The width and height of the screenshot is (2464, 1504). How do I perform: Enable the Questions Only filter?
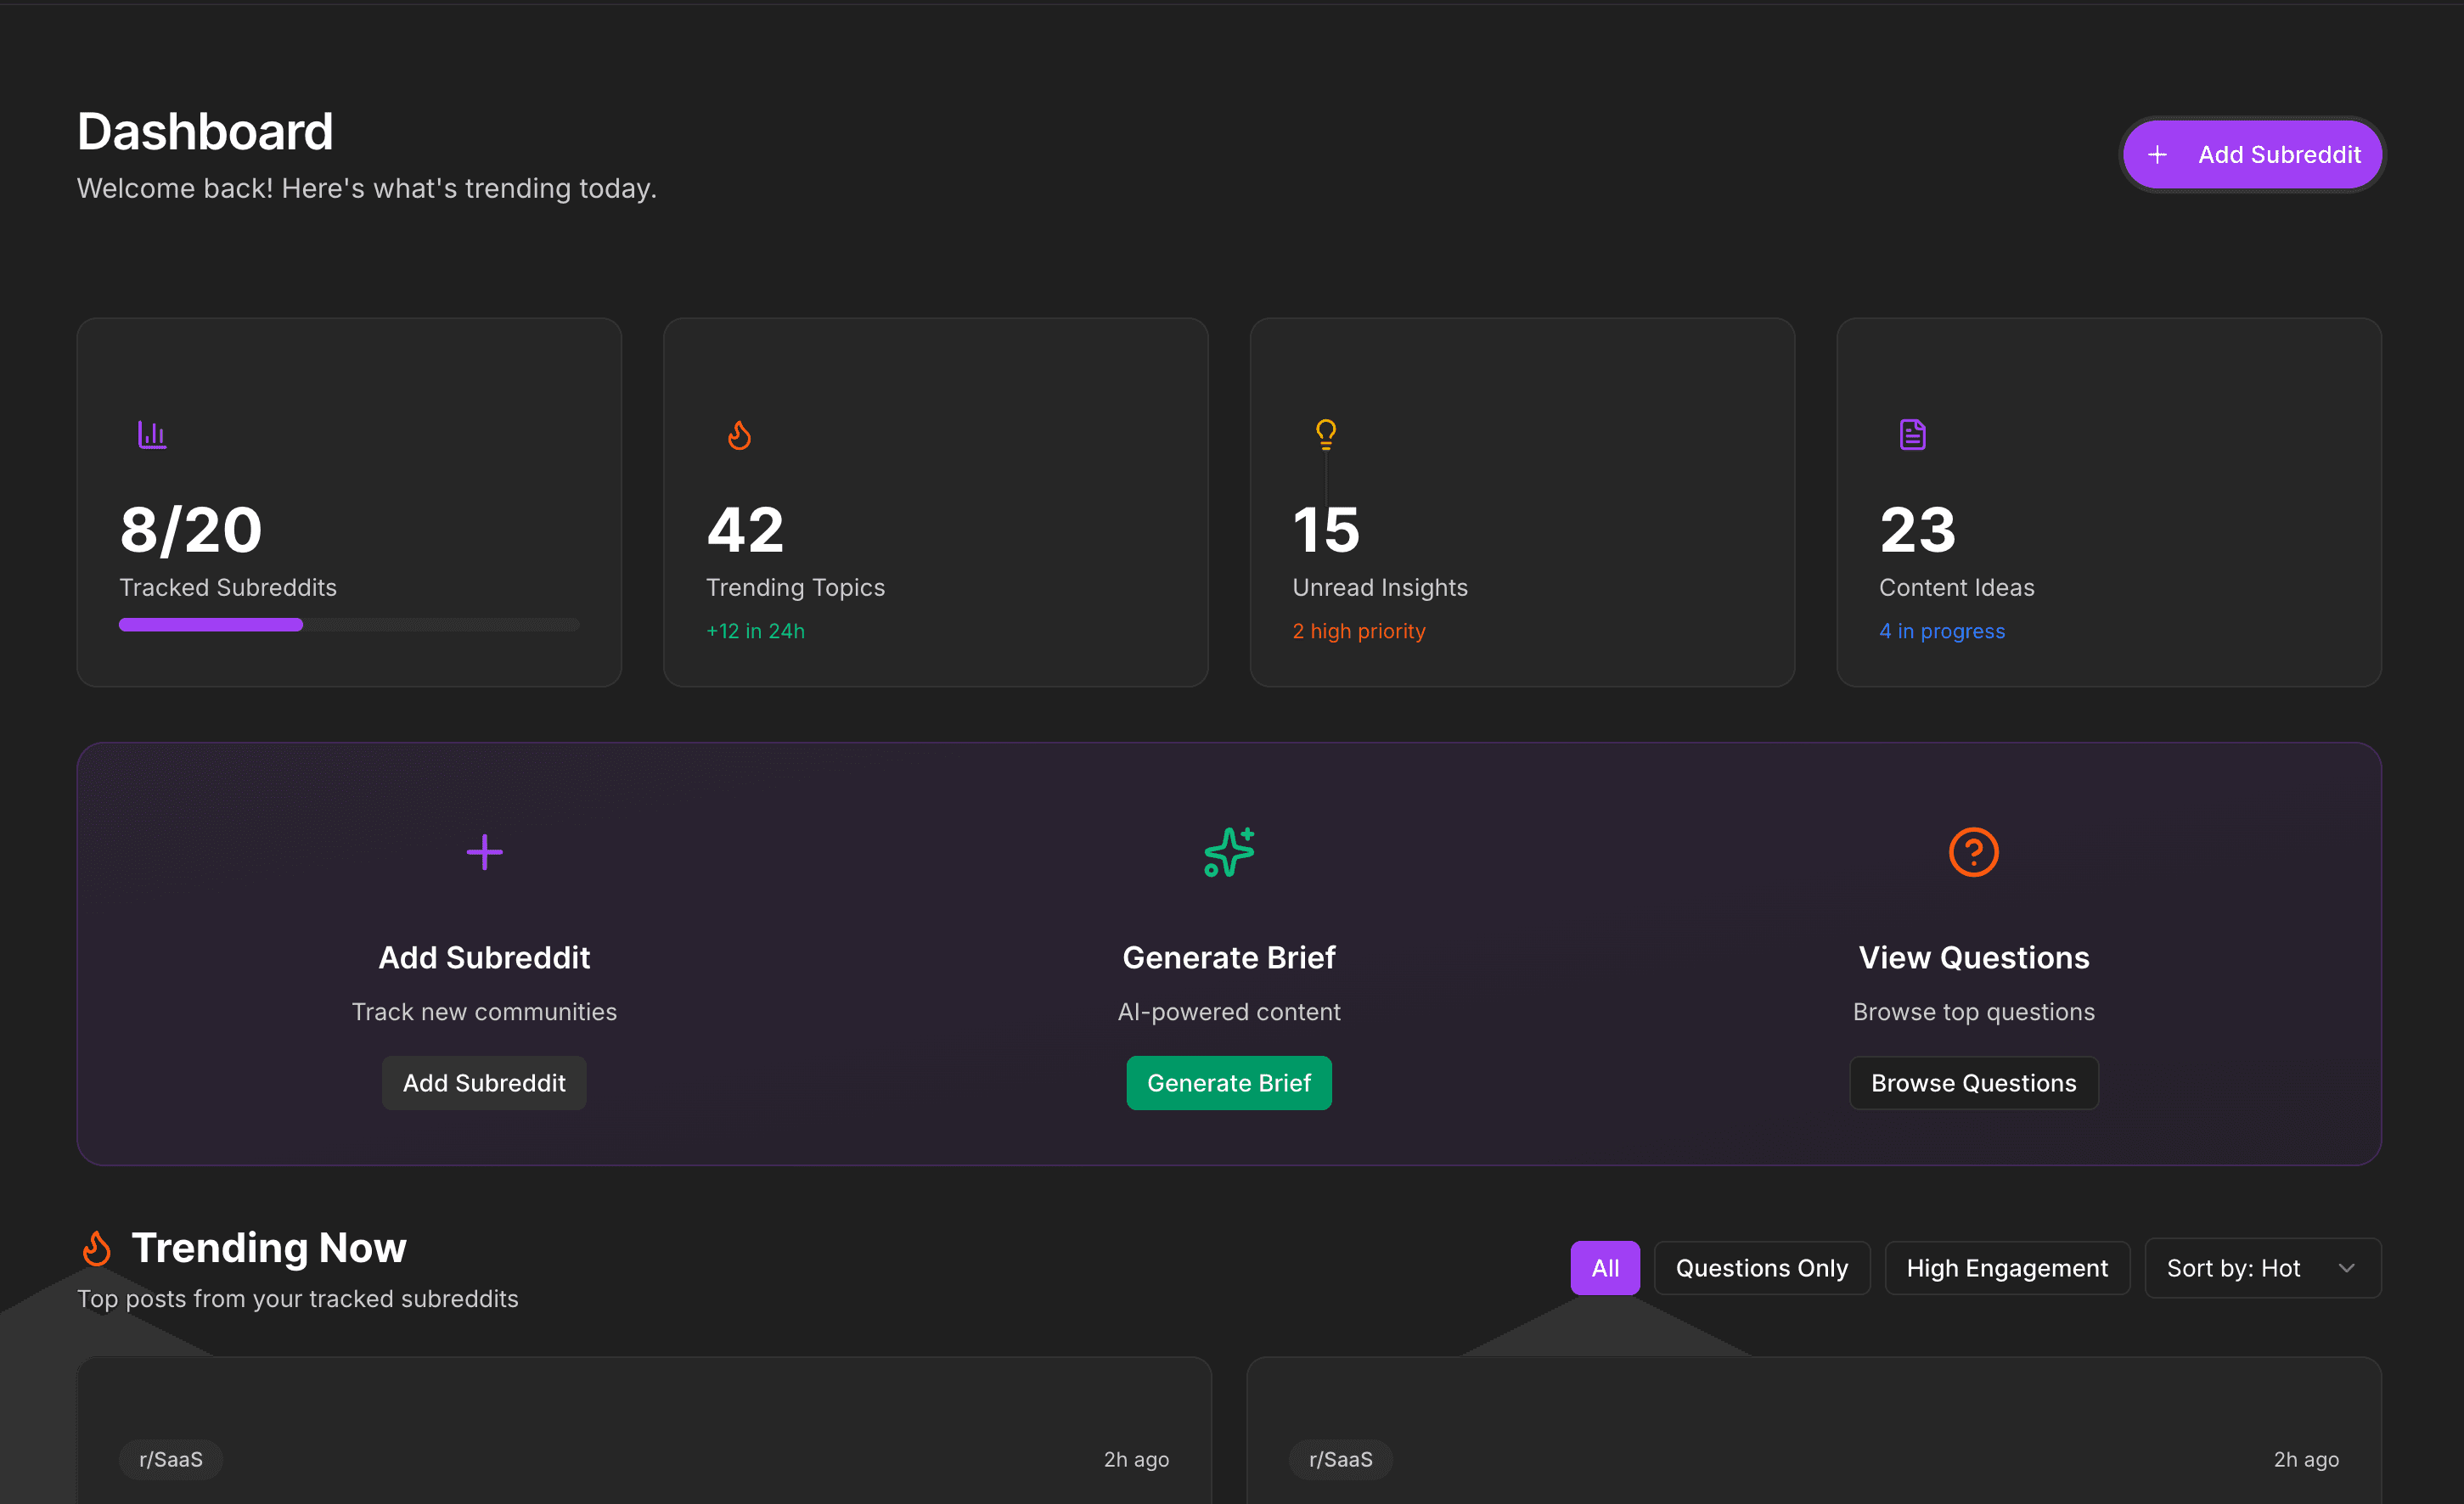1761,1267
